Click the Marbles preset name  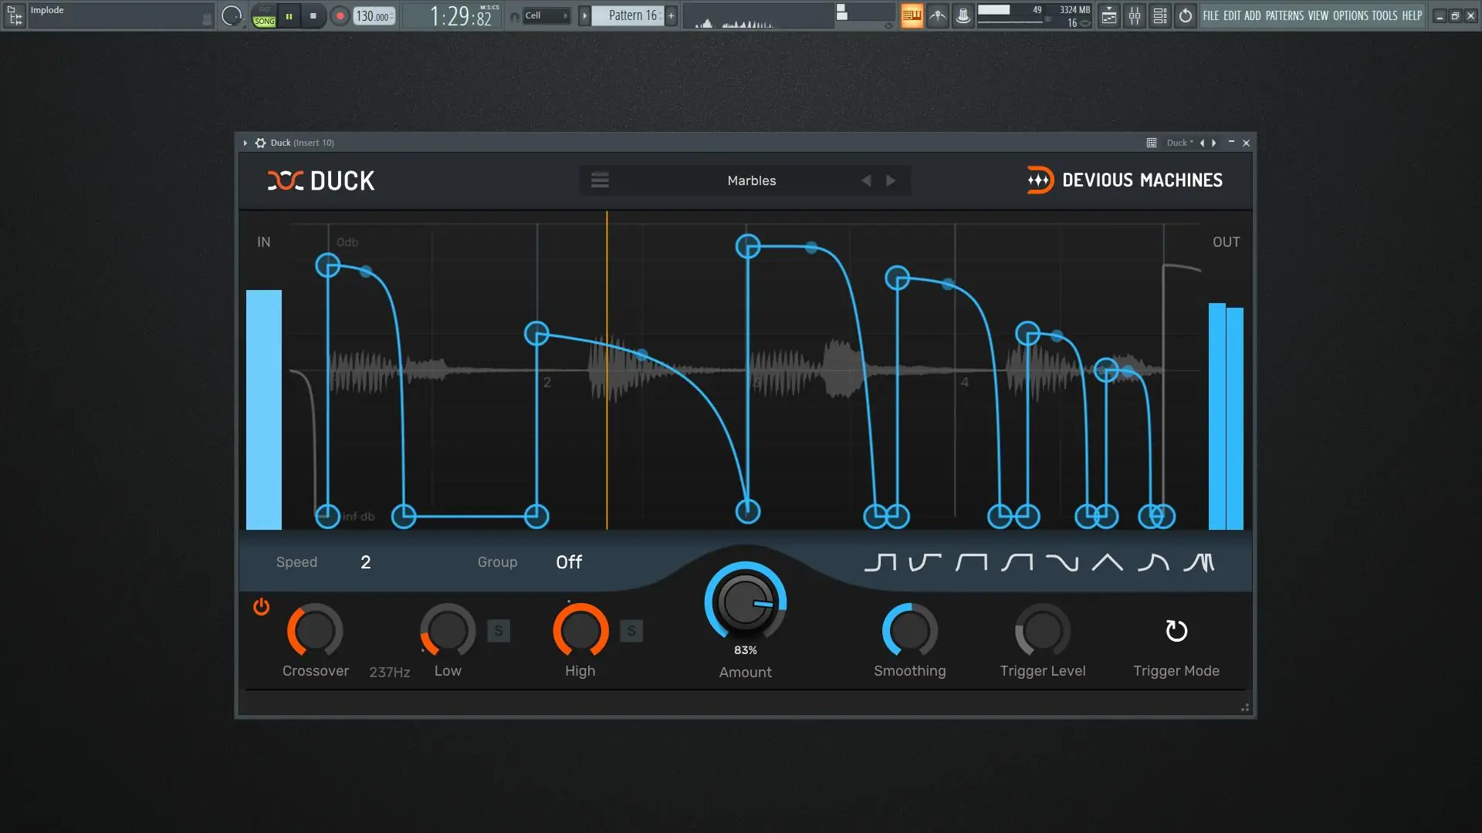751,180
